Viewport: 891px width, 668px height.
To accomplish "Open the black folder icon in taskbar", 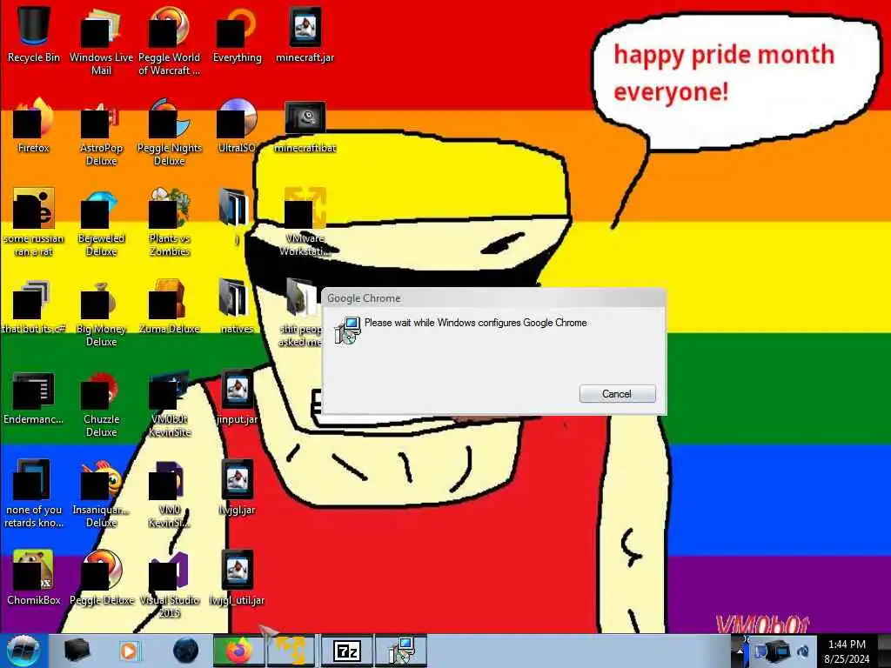I will (x=77, y=651).
